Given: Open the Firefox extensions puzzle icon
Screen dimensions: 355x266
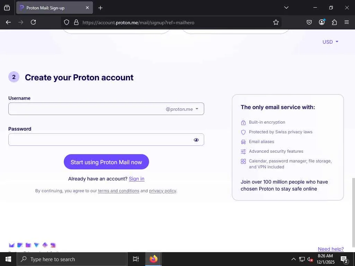Looking at the screenshot, I should point(334,23).
